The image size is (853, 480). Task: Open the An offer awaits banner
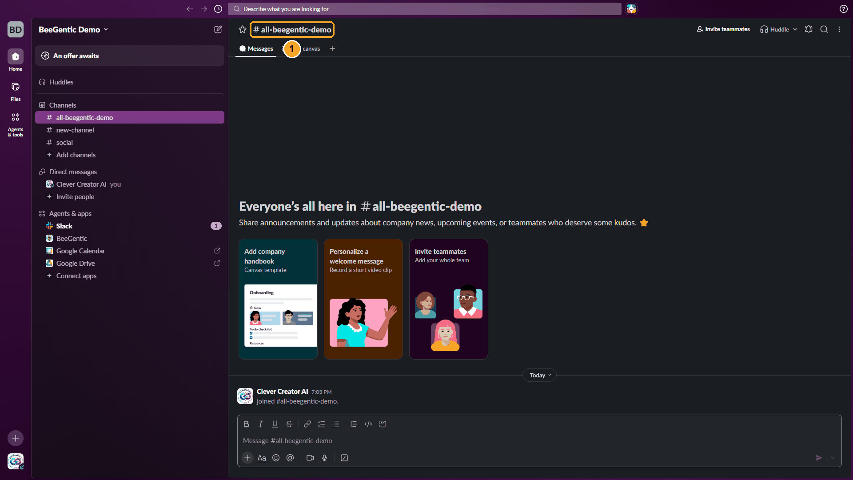click(130, 56)
